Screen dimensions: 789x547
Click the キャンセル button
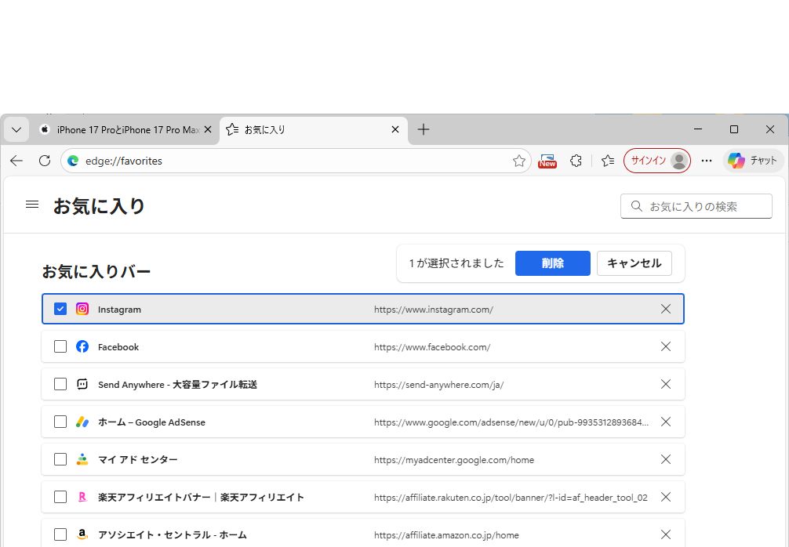[x=634, y=263]
